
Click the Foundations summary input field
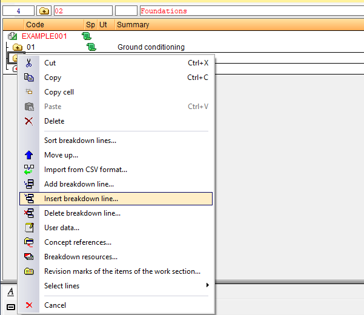click(x=252, y=11)
